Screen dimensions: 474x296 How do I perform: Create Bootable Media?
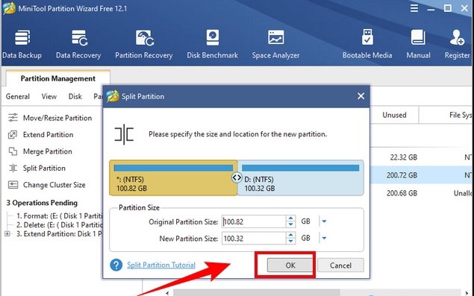(367, 44)
